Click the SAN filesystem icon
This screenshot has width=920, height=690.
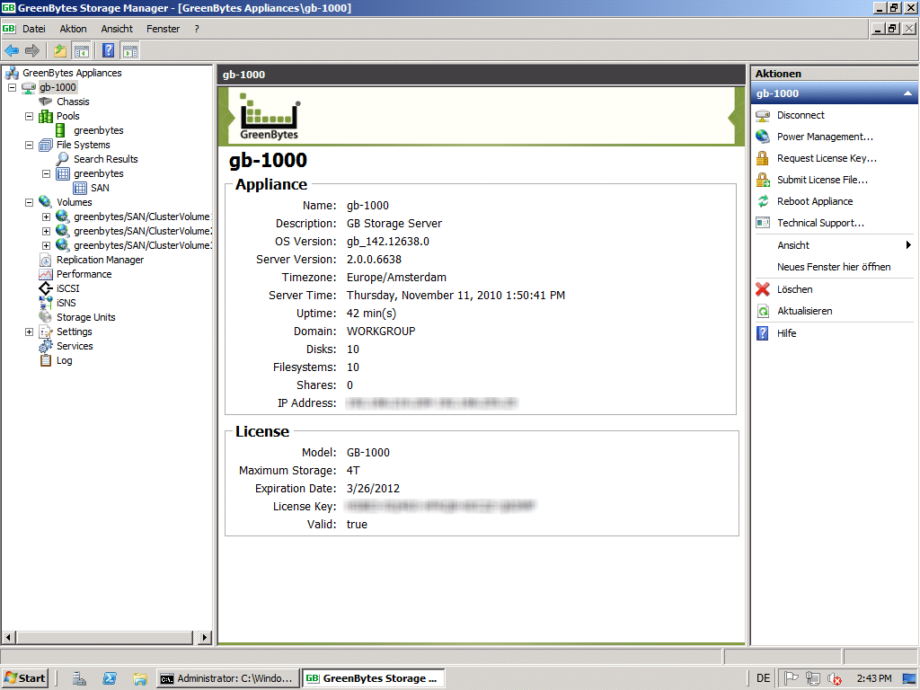click(80, 188)
